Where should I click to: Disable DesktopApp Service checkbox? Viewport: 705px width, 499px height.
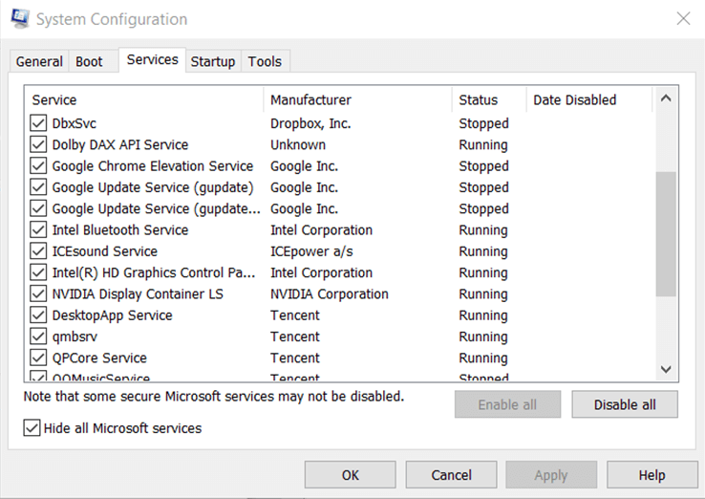[x=38, y=315]
